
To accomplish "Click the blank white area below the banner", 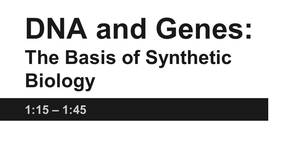I will point(145,142).
